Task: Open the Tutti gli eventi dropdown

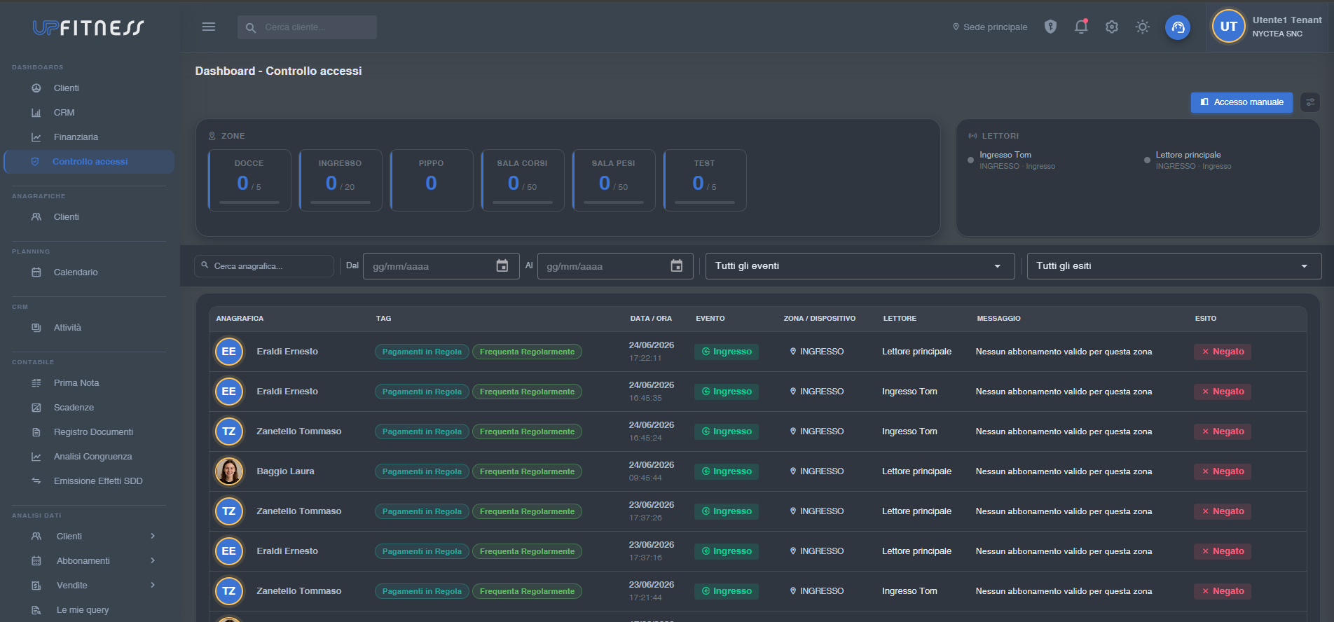Action: tap(860, 266)
